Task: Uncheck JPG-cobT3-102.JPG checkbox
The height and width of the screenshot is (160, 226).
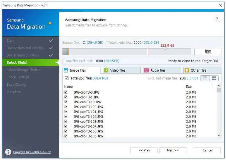Action: click(66, 116)
